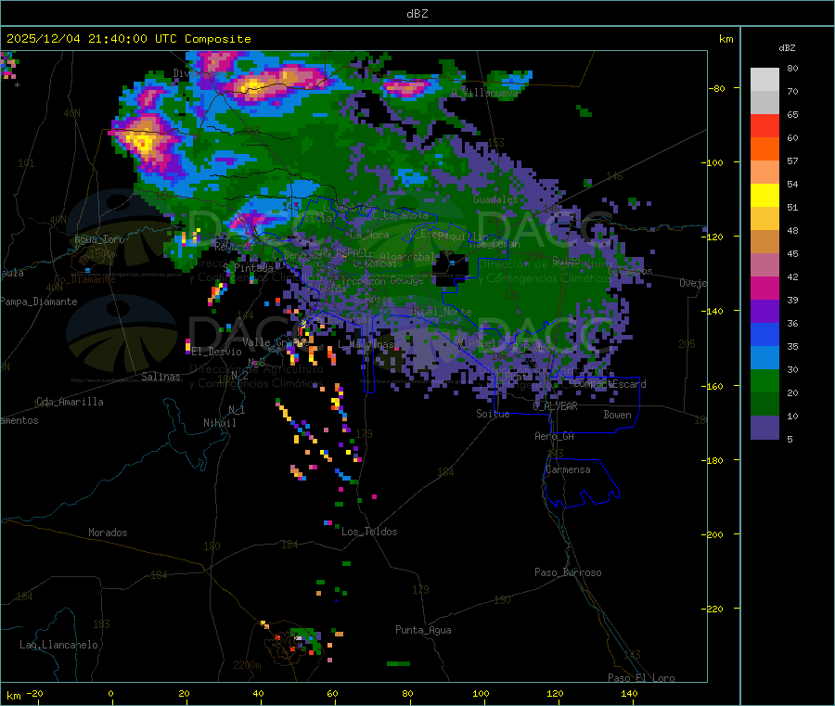Click the legend value 5

pos(790,439)
